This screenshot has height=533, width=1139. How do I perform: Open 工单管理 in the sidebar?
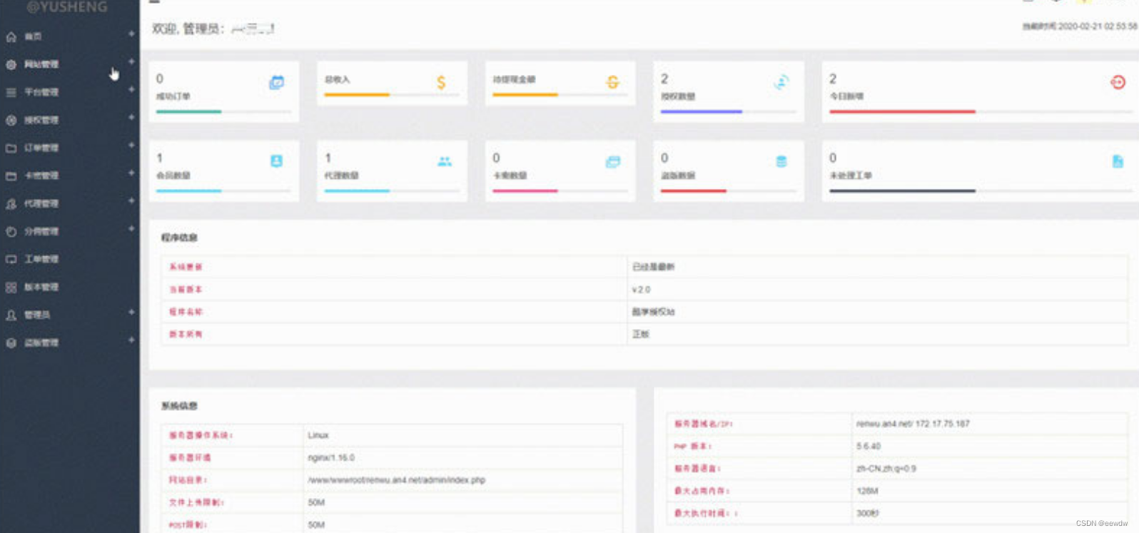coord(41,259)
